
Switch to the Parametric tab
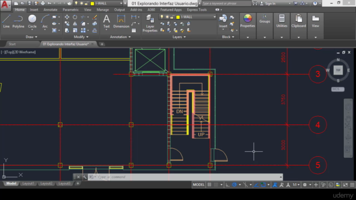coord(71,10)
